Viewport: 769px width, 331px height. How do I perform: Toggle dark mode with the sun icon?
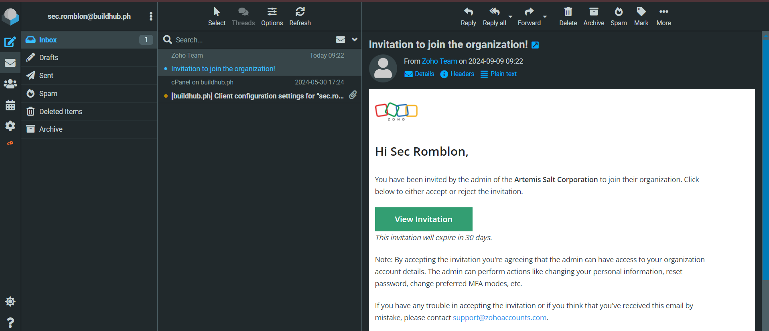pos(10,301)
